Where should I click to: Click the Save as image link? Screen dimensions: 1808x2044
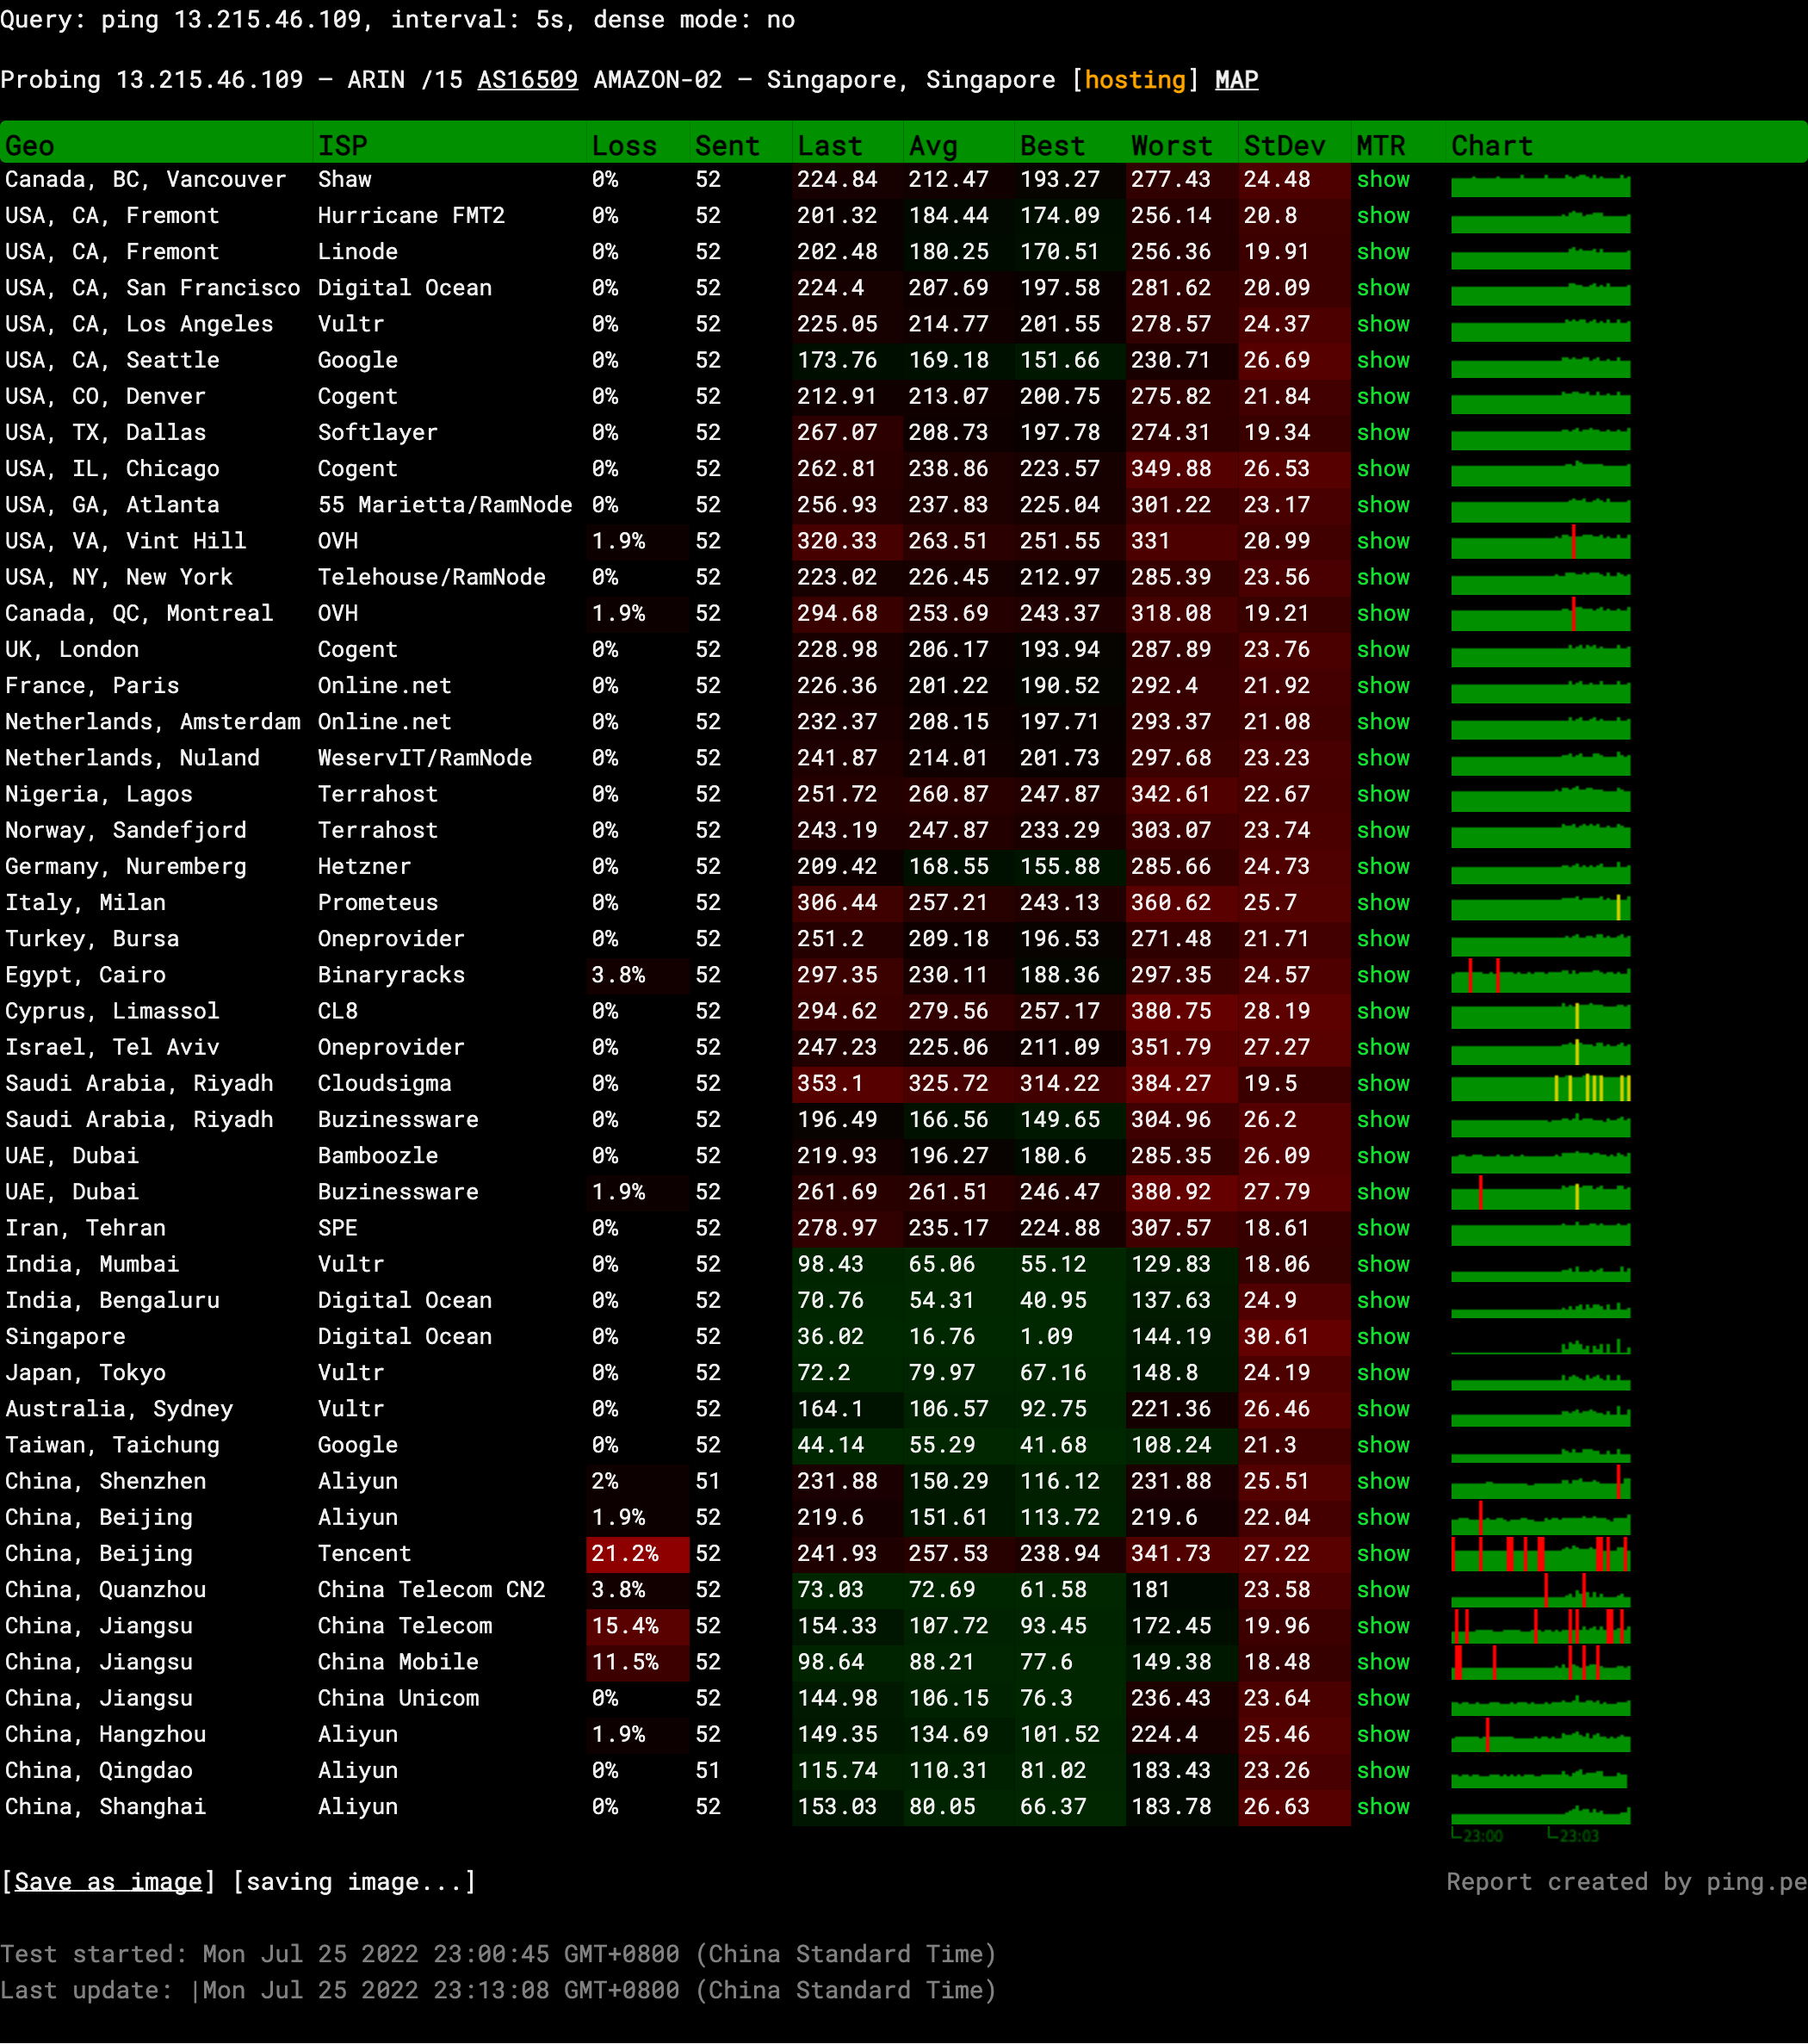coord(108,1881)
